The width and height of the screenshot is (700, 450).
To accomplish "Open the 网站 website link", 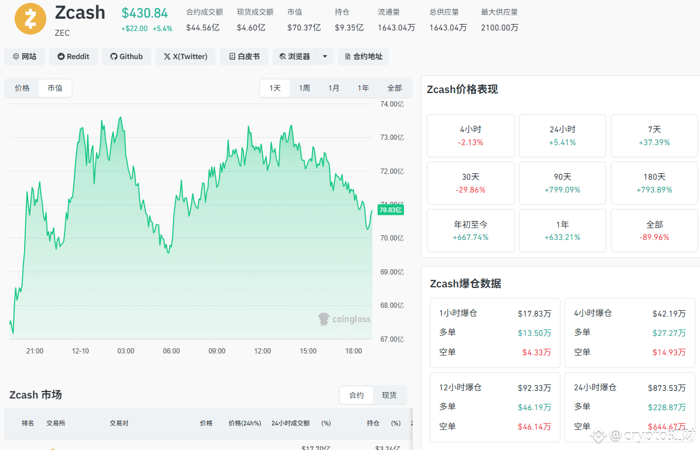I will point(25,57).
